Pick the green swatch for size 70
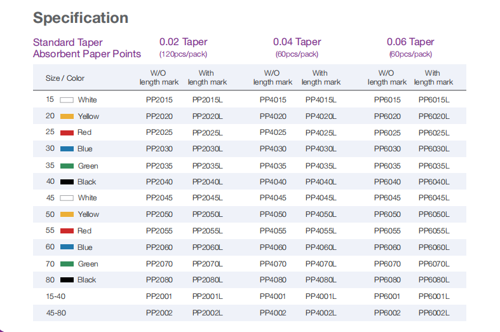The height and width of the screenshot is (332, 500). 67,264
